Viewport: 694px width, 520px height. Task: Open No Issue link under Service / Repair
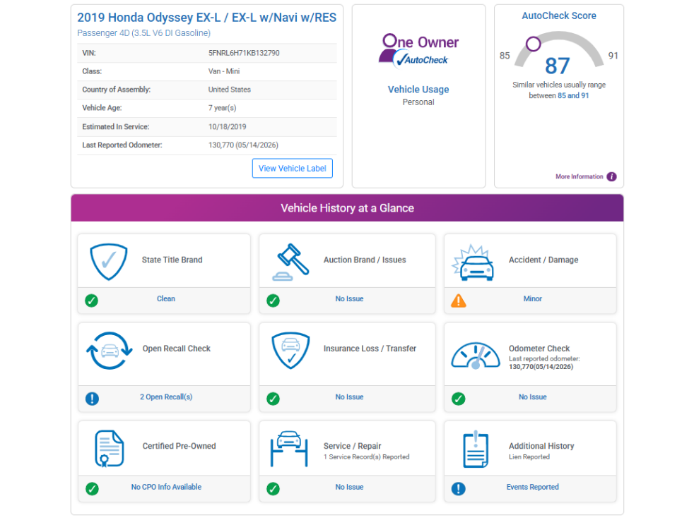349,487
